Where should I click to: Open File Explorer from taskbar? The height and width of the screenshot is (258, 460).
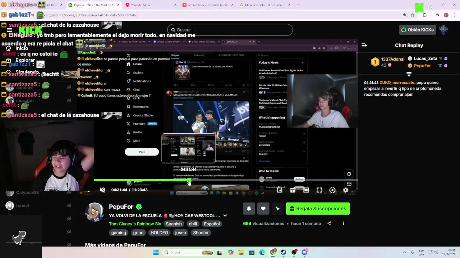coord(241,252)
